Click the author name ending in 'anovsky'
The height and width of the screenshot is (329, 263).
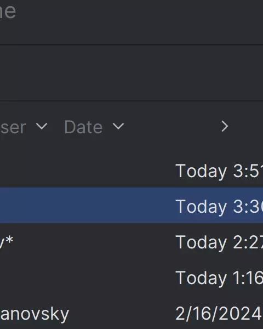35,314
